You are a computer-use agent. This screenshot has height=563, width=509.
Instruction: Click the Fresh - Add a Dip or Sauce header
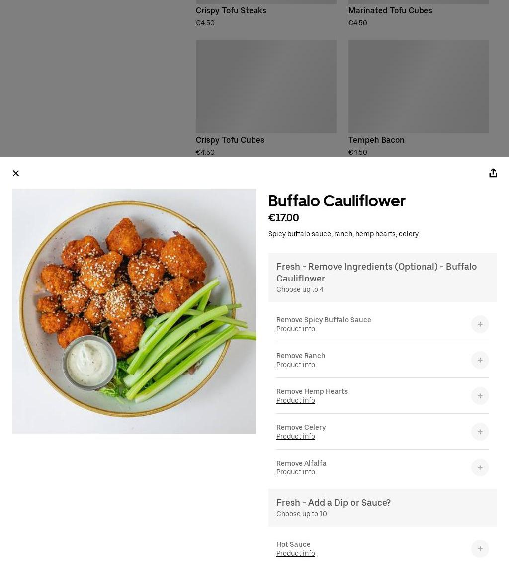[383, 508]
